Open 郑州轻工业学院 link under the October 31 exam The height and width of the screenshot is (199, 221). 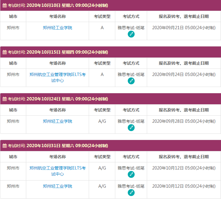[x=57, y=186]
